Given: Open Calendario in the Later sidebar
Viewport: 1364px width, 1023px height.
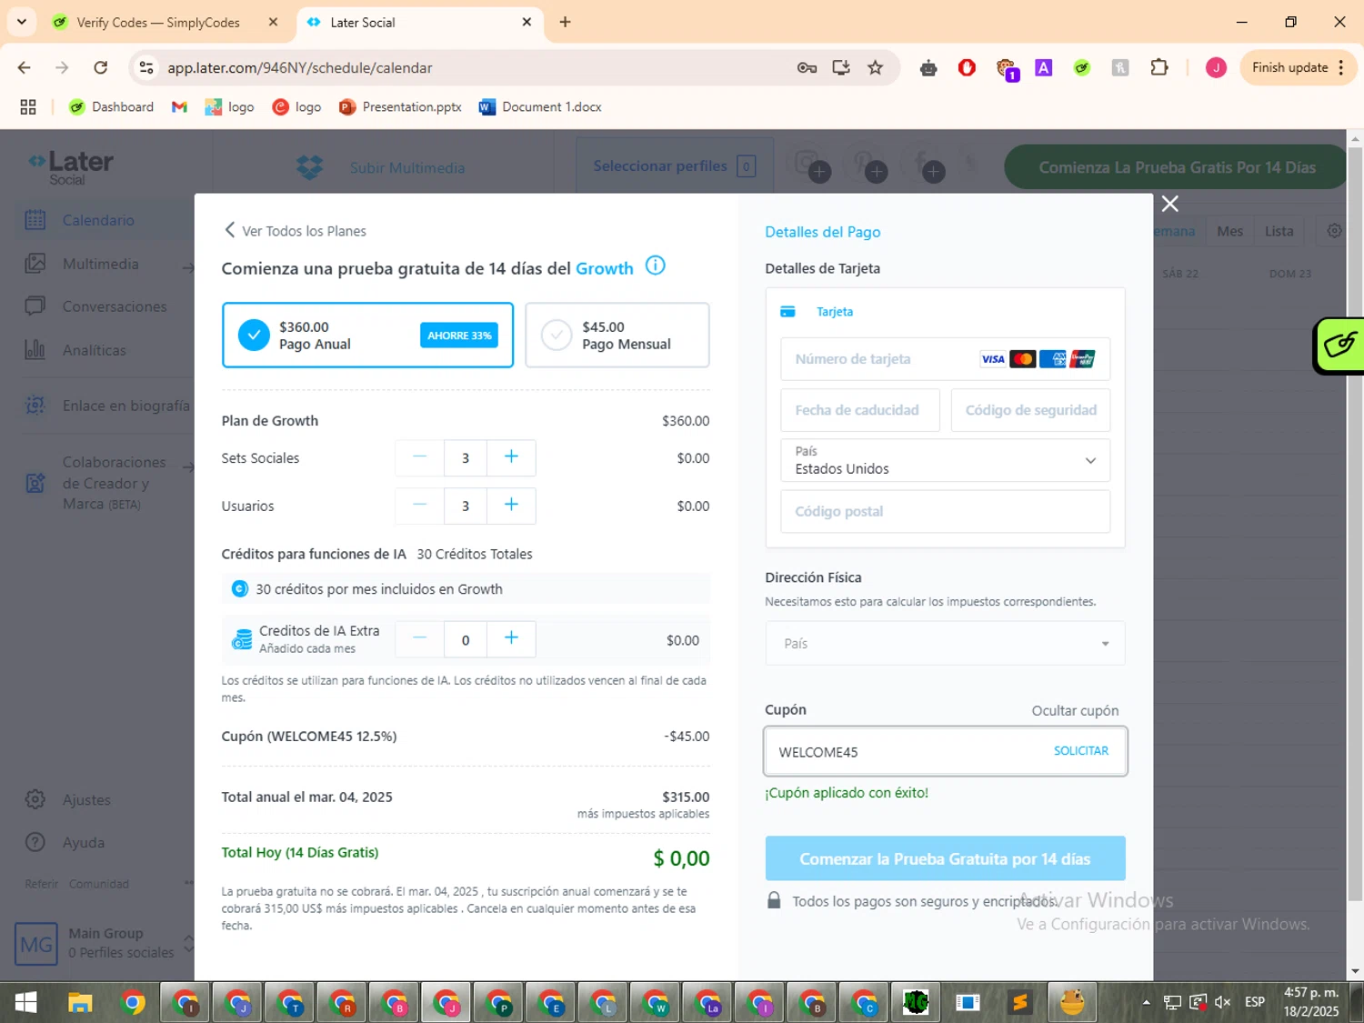Looking at the screenshot, I should [98, 220].
